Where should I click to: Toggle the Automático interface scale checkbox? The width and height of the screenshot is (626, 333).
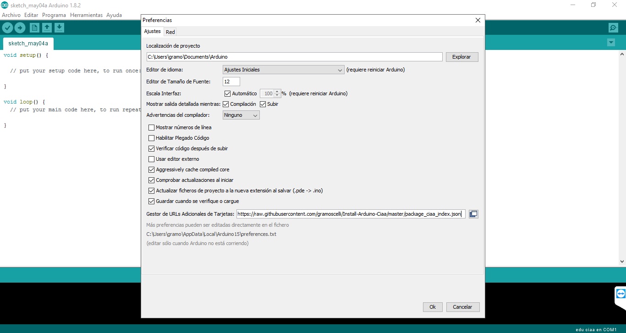(x=227, y=93)
